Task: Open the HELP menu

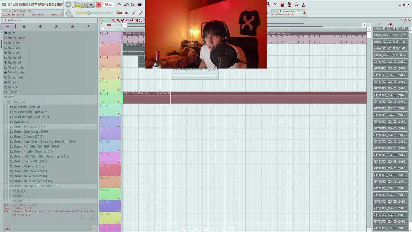Action: [60, 5]
